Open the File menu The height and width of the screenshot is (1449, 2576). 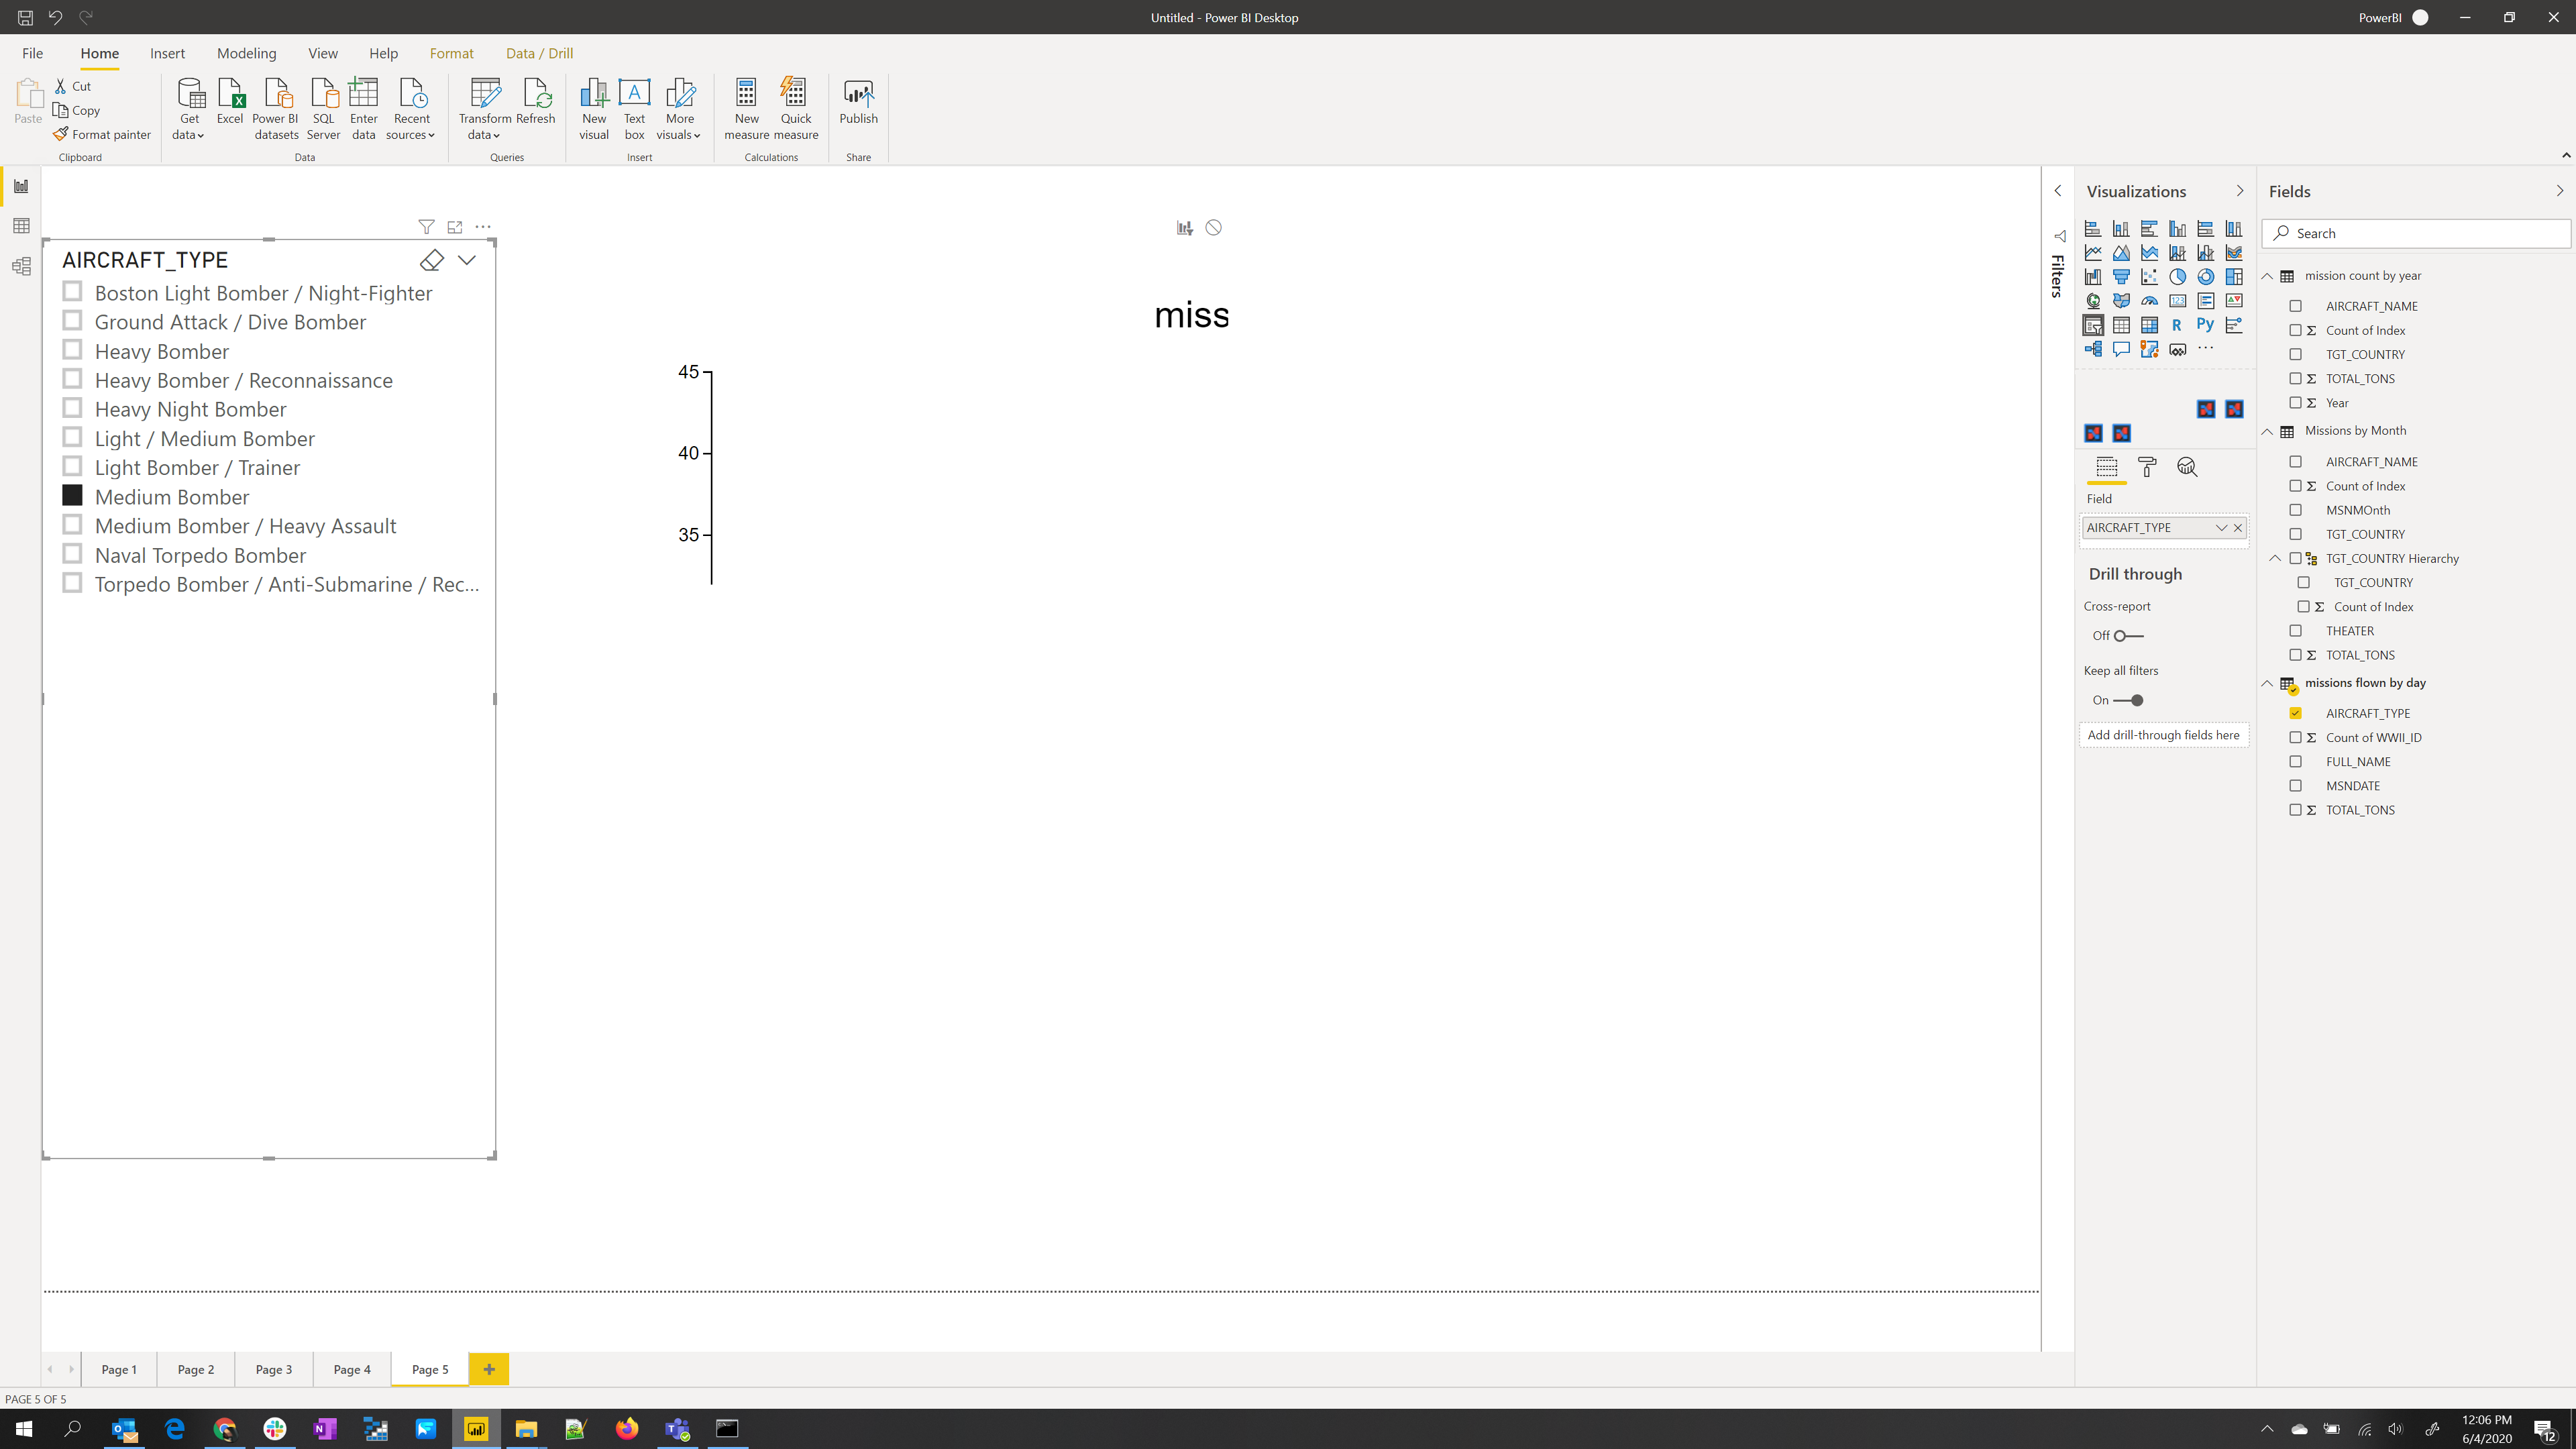pos(32,53)
